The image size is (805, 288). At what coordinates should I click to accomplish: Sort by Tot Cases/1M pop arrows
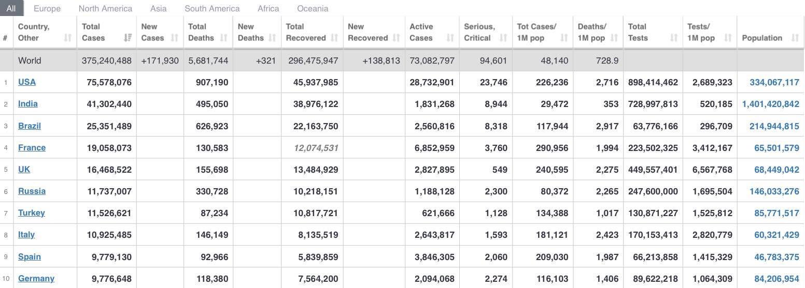pos(564,38)
